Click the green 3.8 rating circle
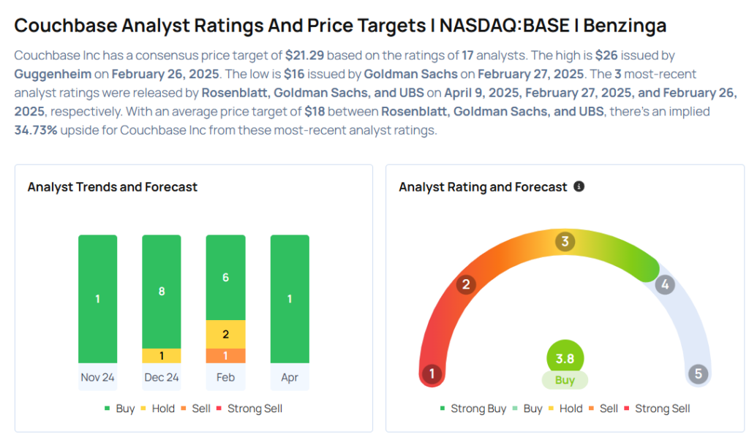The height and width of the screenshot is (440, 749). (x=565, y=358)
